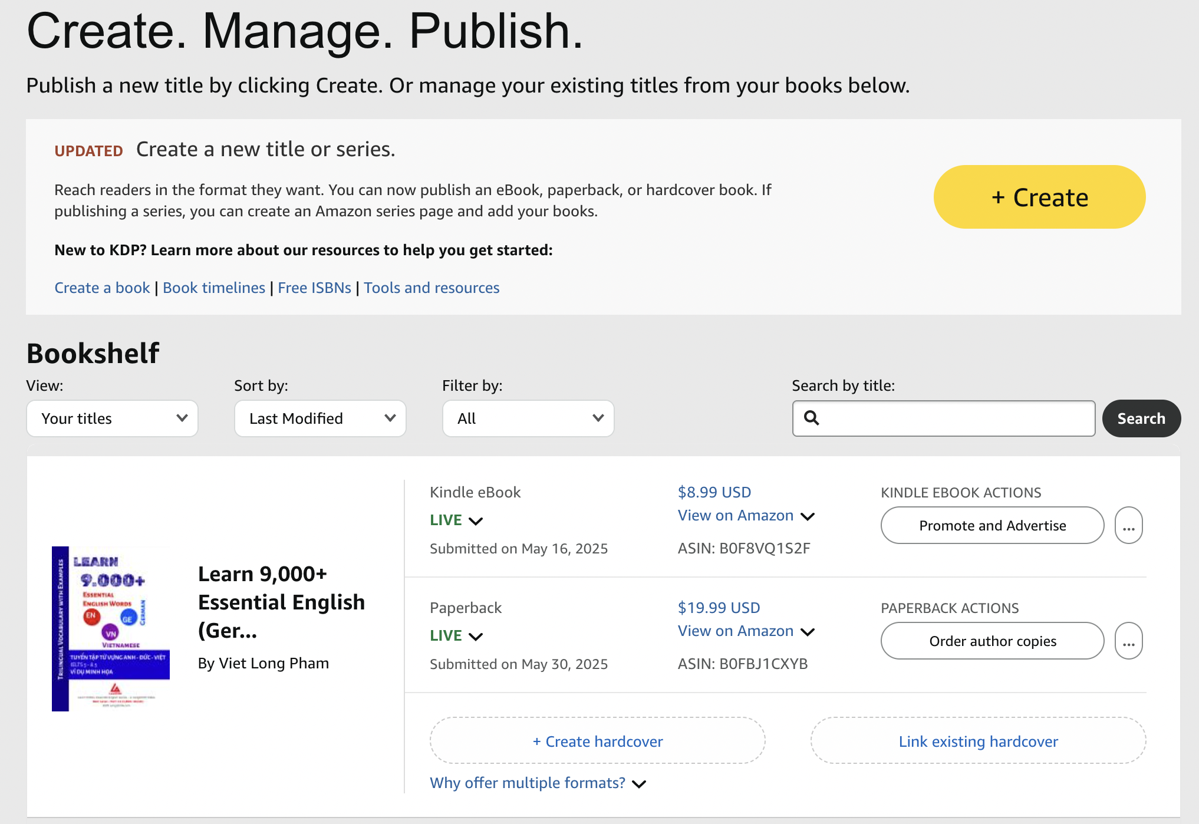Expand the Kindle eBook LIVE status chevron

tap(476, 520)
